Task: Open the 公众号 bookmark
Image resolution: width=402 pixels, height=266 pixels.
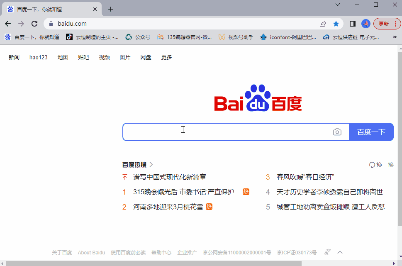Action: (138, 37)
